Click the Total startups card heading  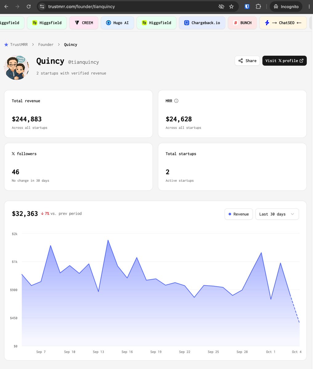pyautogui.click(x=181, y=154)
